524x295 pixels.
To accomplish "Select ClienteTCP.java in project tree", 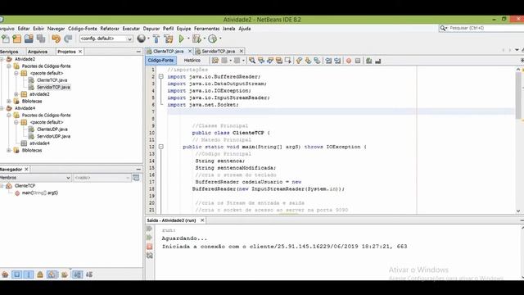I will pos(52,80).
